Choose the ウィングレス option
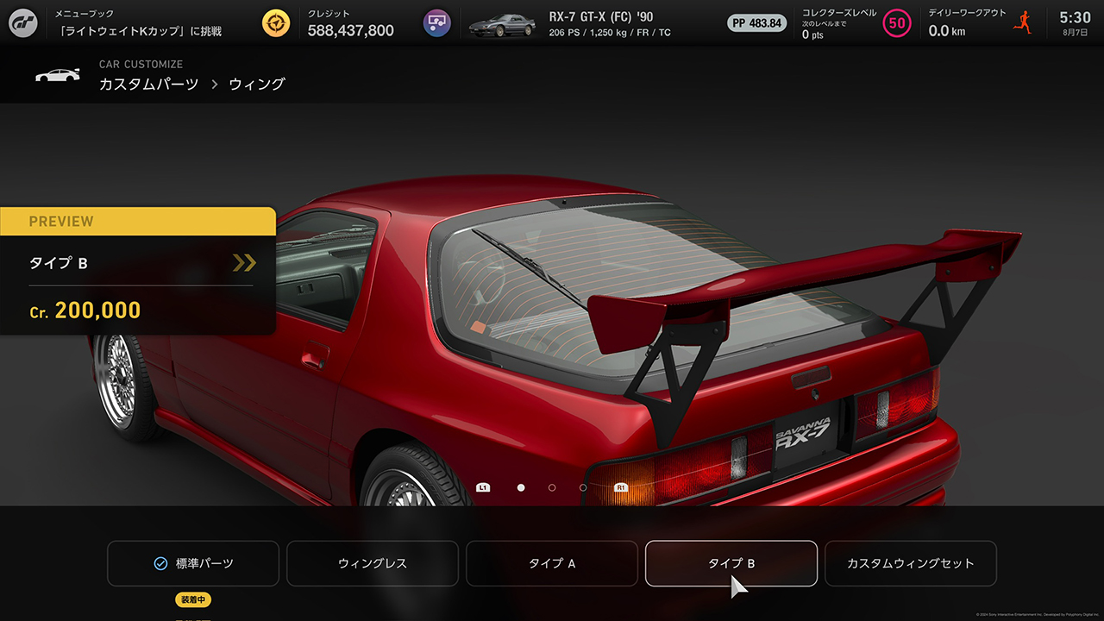The height and width of the screenshot is (621, 1104). click(x=373, y=563)
